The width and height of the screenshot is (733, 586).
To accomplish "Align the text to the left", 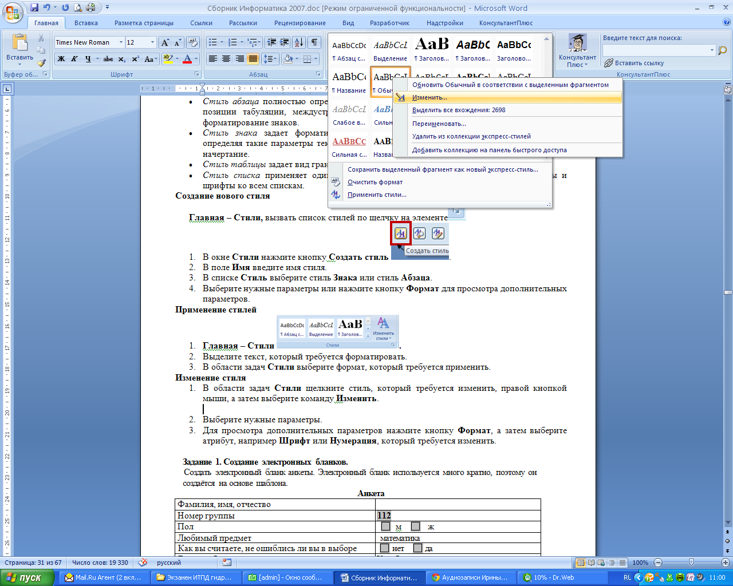I will tap(213, 59).
